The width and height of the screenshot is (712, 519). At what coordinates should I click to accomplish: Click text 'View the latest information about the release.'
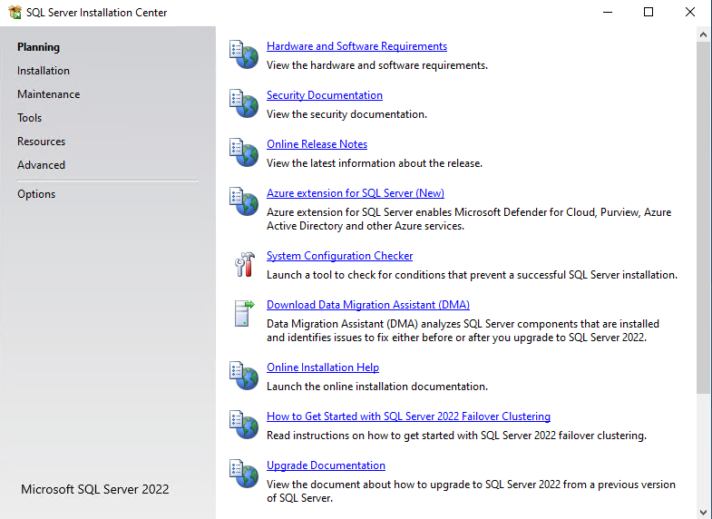pyautogui.click(x=375, y=163)
